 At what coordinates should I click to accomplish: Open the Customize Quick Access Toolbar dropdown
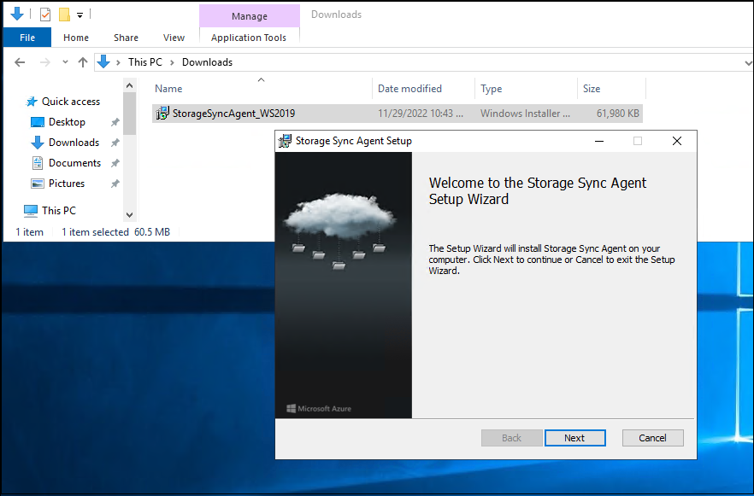click(x=80, y=15)
